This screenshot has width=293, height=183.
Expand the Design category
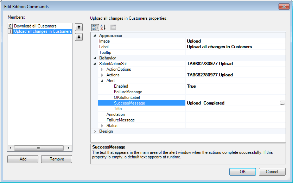click(95, 131)
